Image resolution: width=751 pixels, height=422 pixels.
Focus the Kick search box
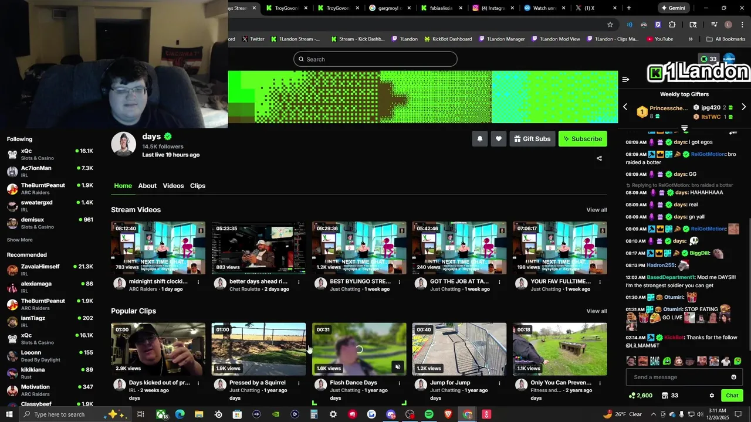375,59
